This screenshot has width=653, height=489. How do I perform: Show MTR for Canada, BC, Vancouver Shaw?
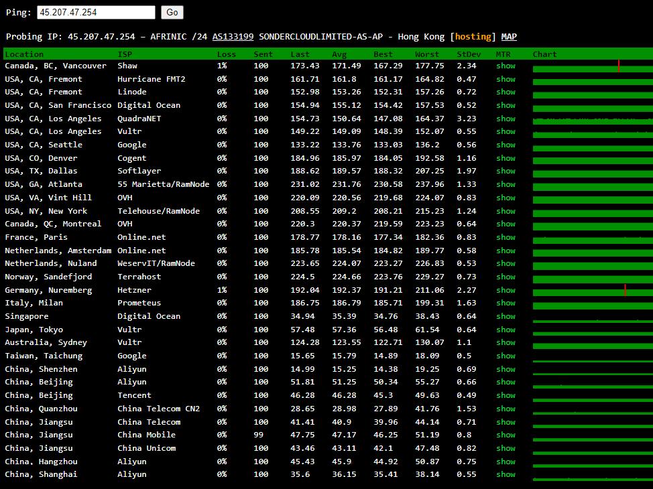pyautogui.click(x=506, y=66)
